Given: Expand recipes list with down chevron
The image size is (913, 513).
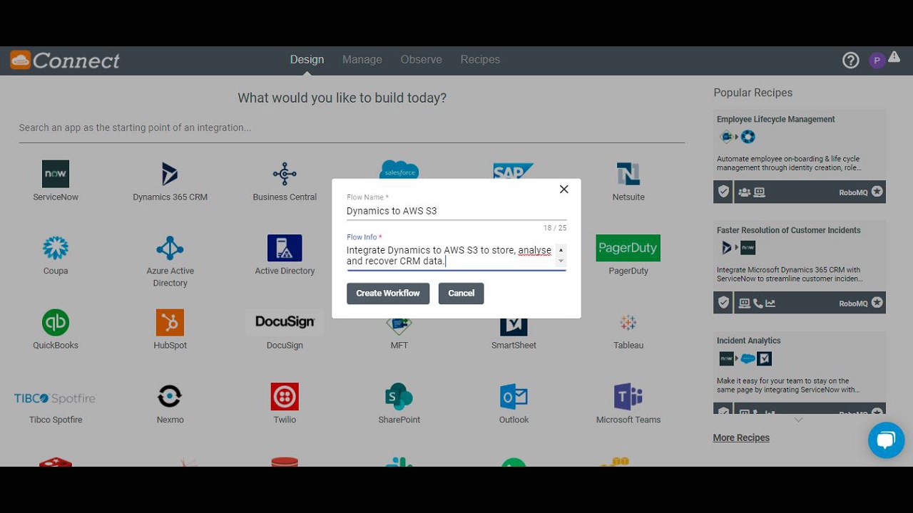Looking at the screenshot, I should (799, 420).
